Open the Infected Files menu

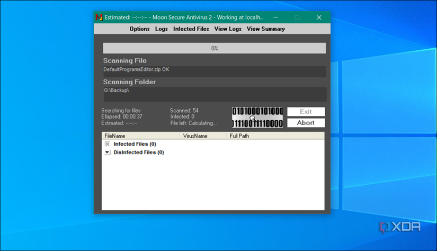[x=191, y=29]
